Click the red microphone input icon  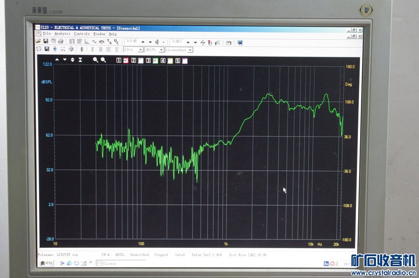[x=210, y=43]
